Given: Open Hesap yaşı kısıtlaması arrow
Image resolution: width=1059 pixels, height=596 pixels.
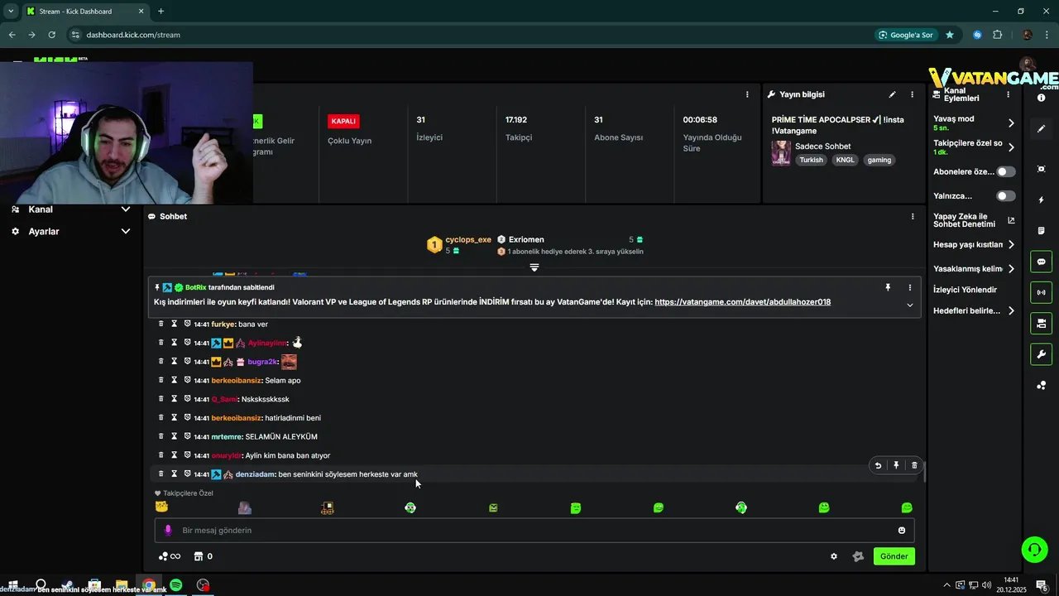Looking at the screenshot, I should tap(1011, 245).
